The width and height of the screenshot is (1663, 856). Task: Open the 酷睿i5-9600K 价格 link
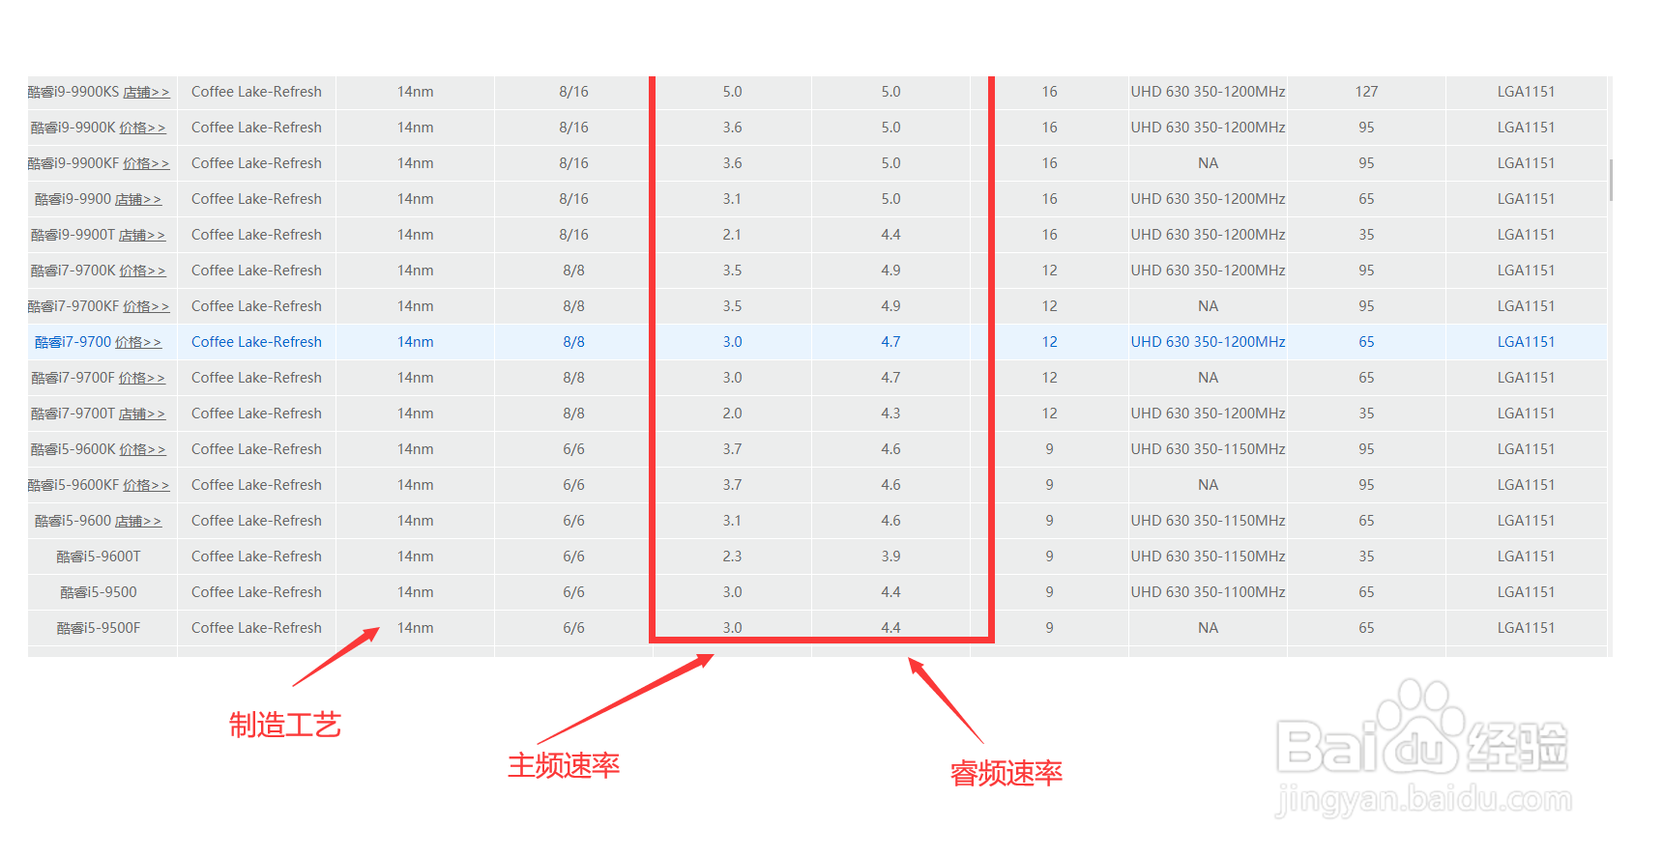[x=142, y=449]
